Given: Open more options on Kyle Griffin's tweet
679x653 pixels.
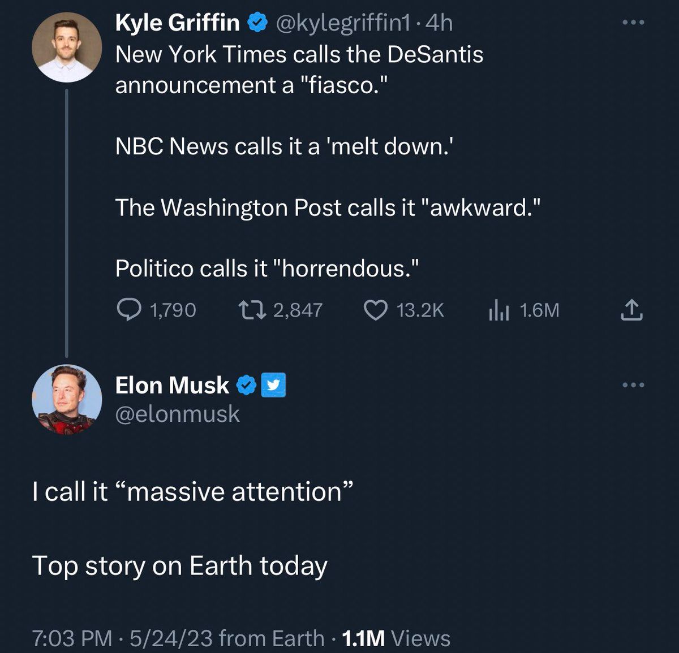Looking at the screenshot, I should (x=633, y=23).
